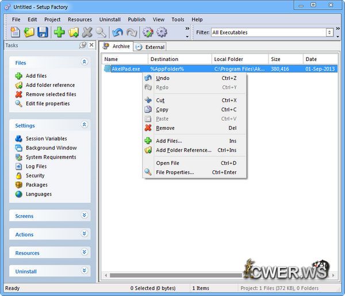
Task: Open the Publish menu
Action: (136, 20)
